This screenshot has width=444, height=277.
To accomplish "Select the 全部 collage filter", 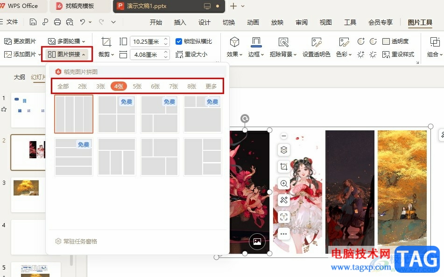I will pos(63,86).
